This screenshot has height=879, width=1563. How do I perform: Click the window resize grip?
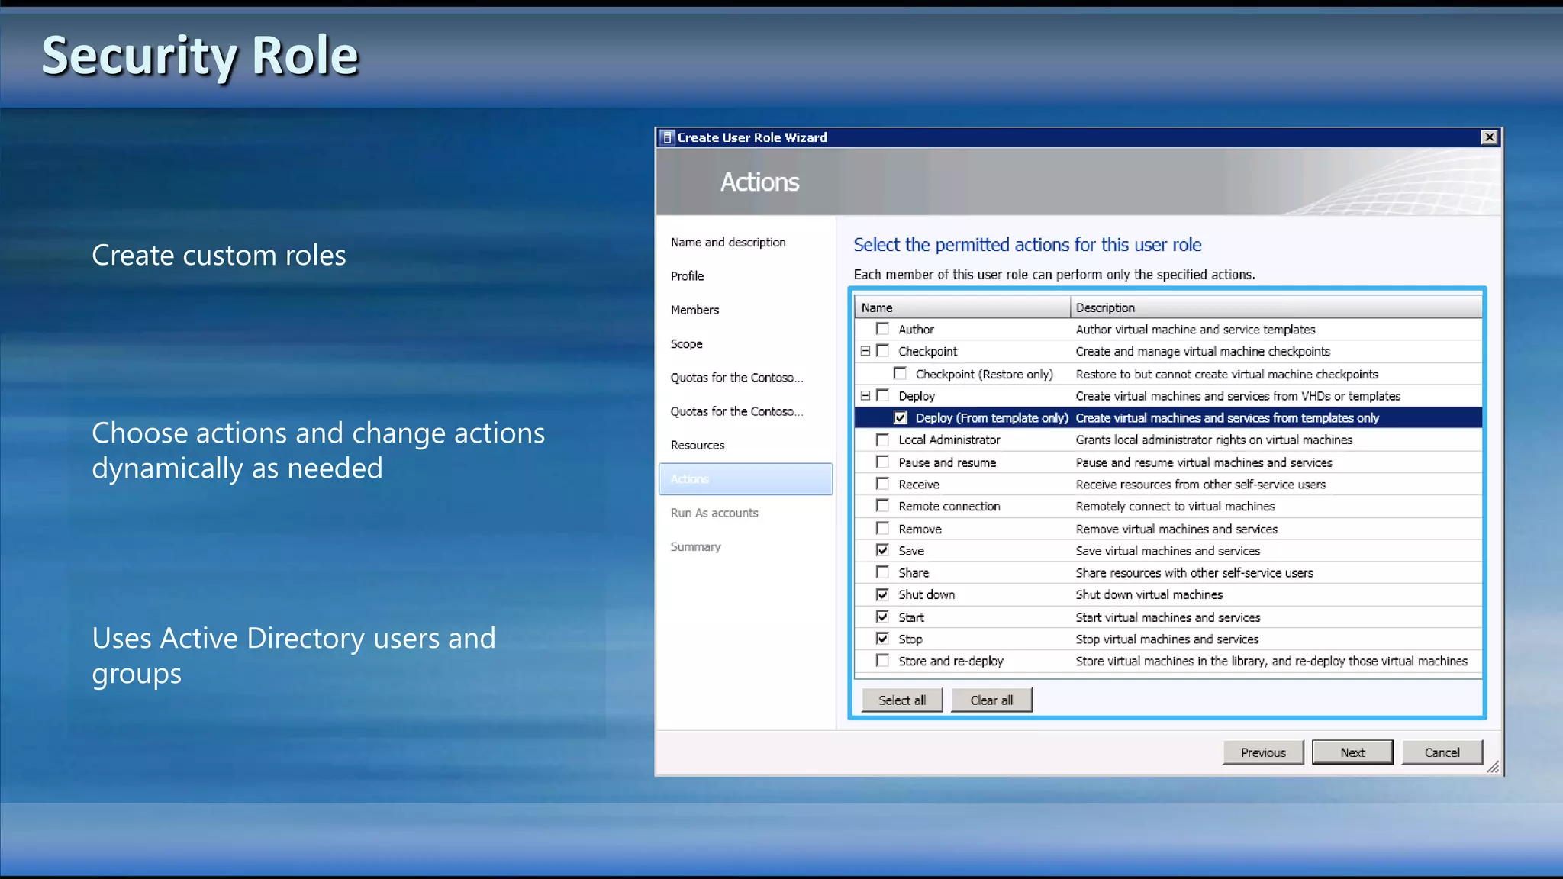click(1493, 767)
